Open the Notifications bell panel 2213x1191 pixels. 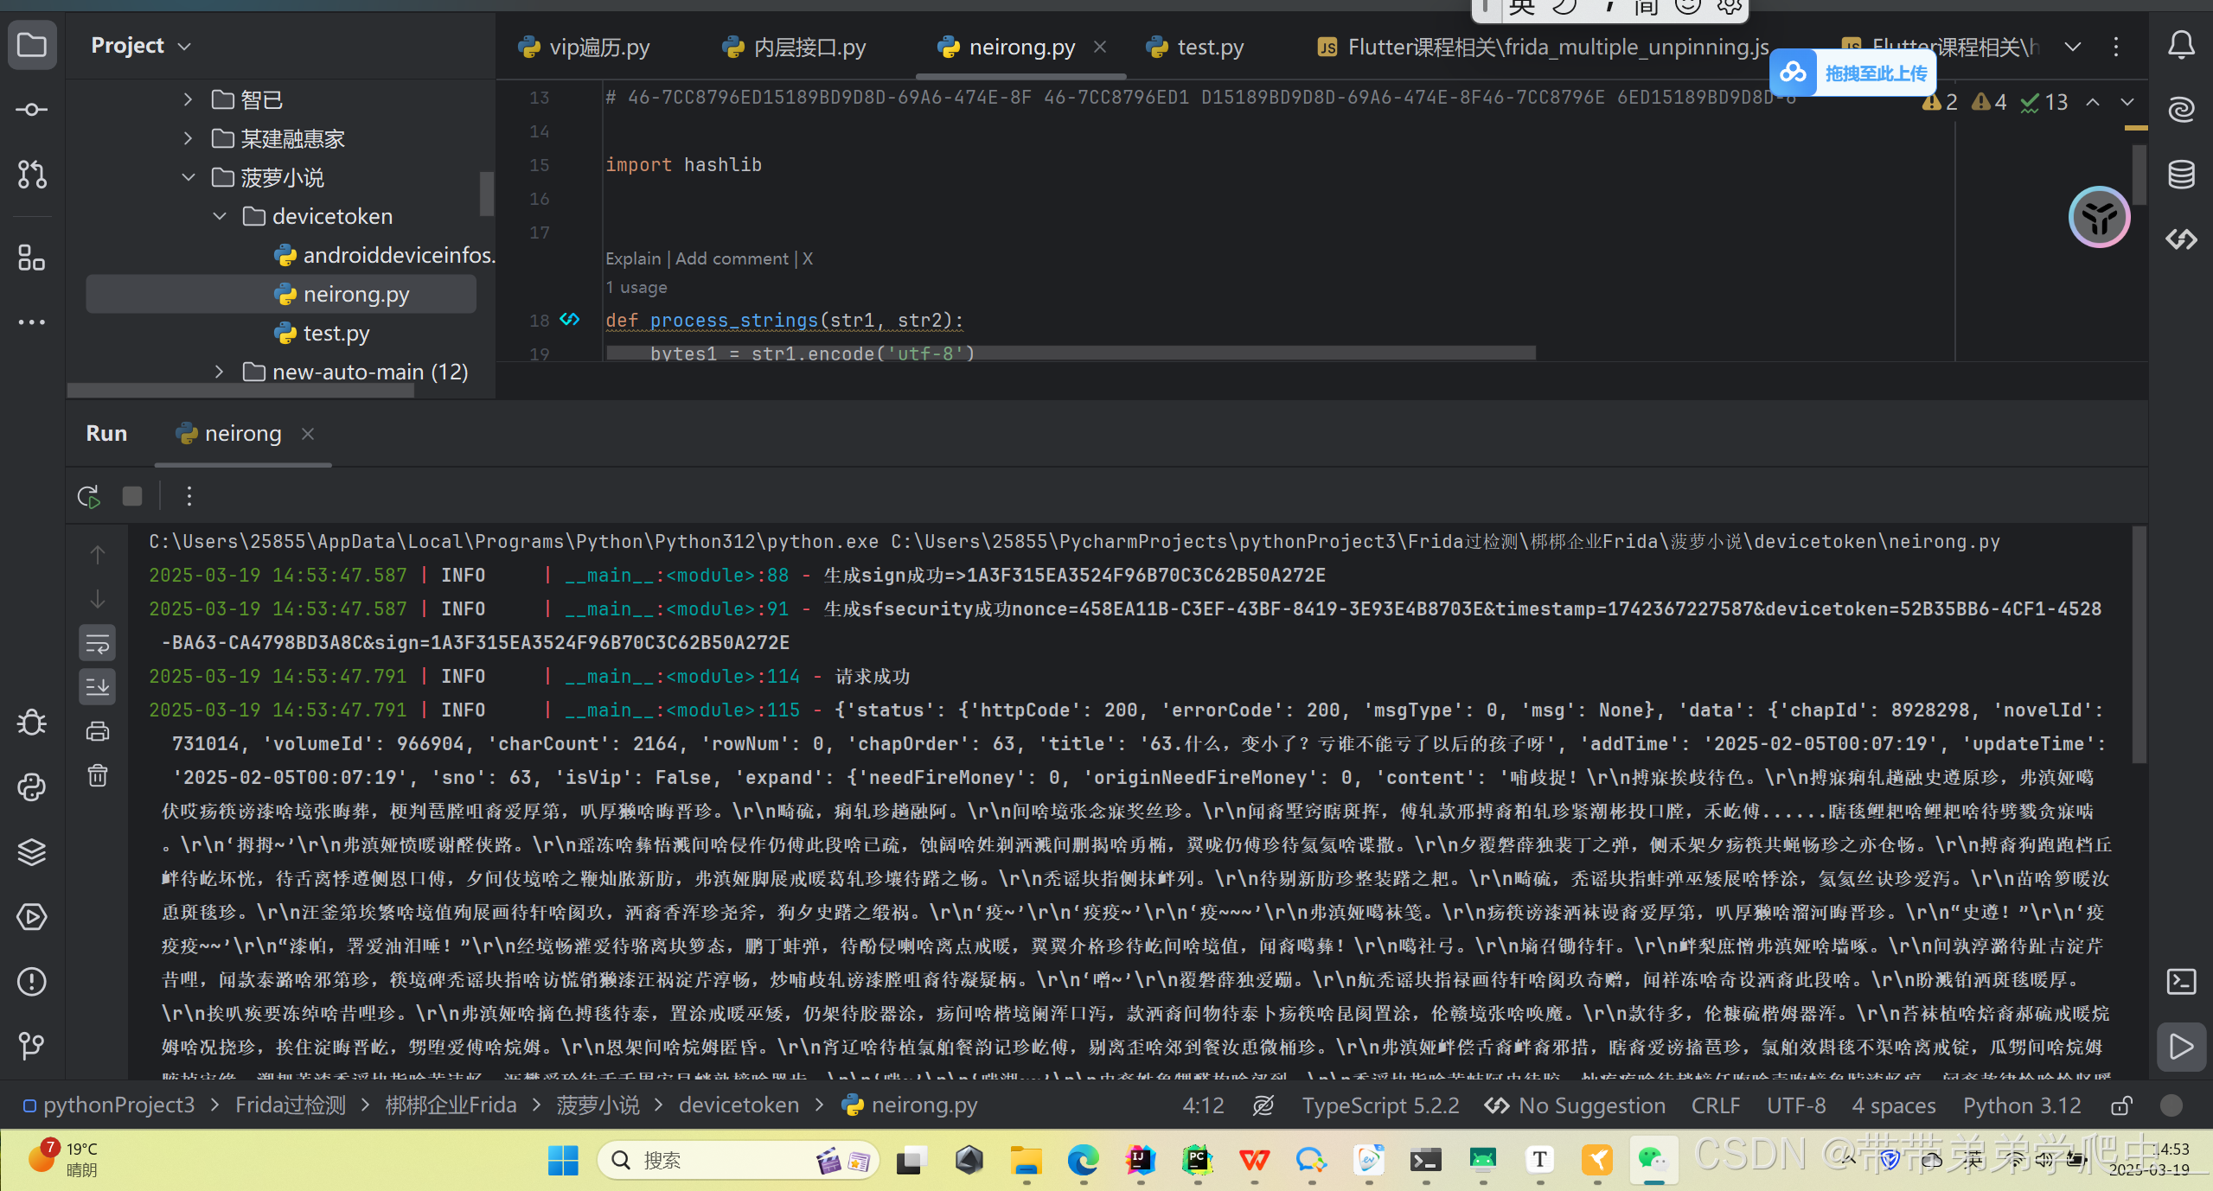coord(2181,45)
